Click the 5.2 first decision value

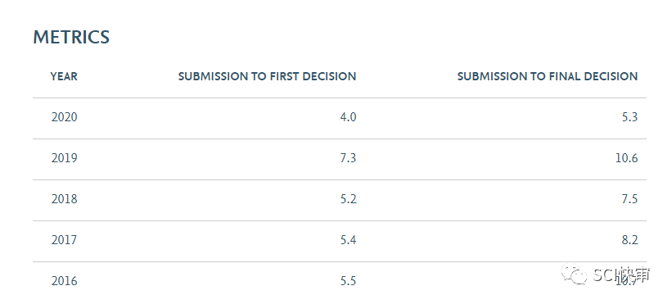coord(348,199)
